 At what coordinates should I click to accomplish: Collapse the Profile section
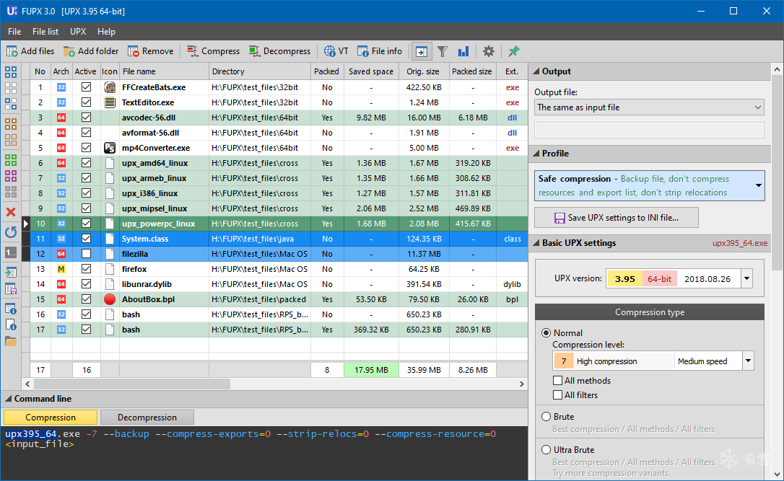coord(536,154)
